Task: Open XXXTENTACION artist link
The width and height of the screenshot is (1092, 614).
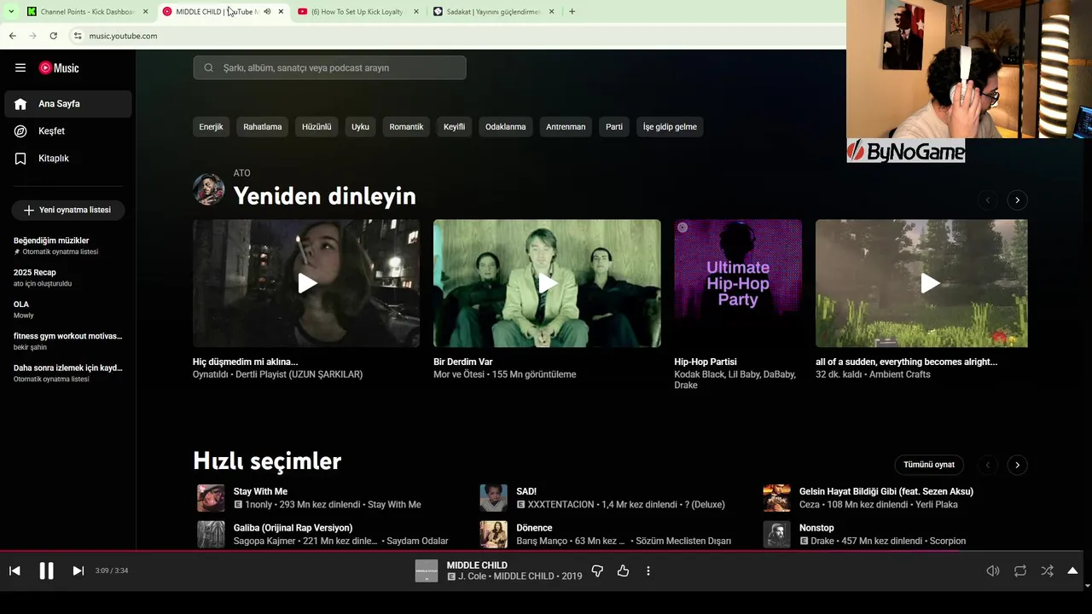Action: click(x=561, y=505)
